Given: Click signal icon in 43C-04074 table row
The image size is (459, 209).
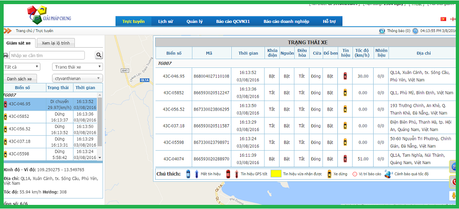Looking at the screenshot, I should pyautogui.click(x=346, y=159).
